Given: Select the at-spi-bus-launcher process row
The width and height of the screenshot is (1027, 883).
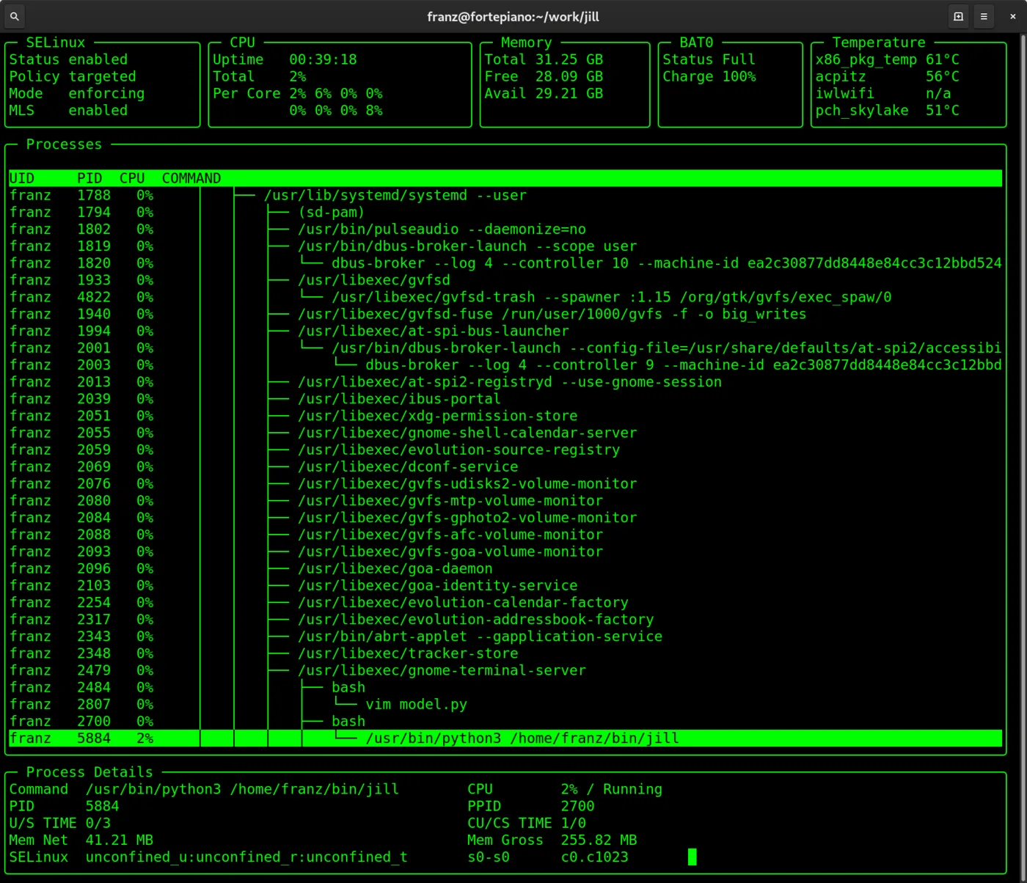Looking at the screenshot, I should (x=505, y=331).
